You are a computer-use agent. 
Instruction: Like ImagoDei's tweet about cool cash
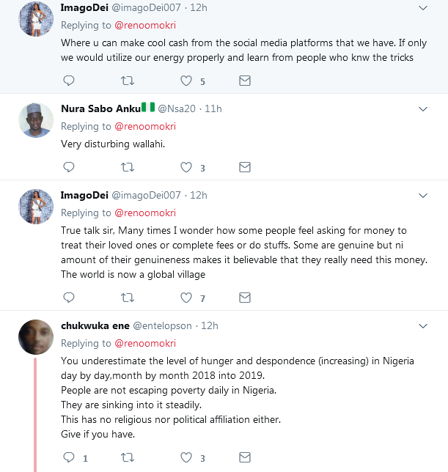186,81
